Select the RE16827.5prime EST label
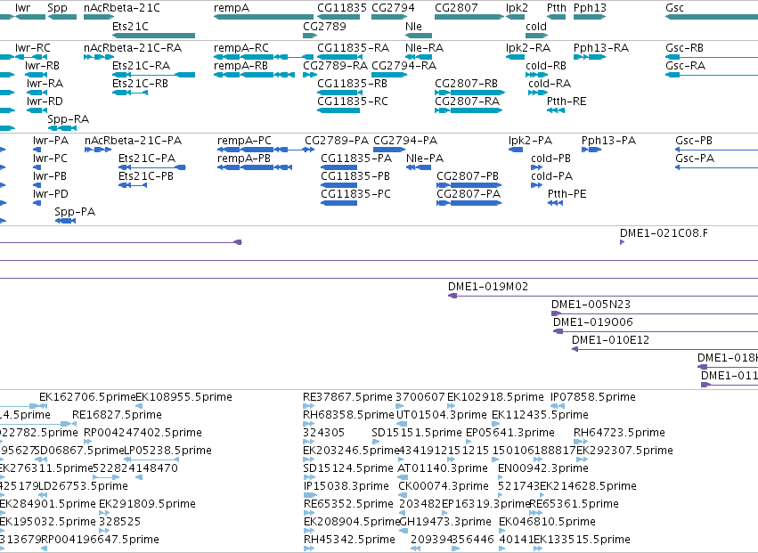This screenshot has height=553, width=758. point(117,415)
